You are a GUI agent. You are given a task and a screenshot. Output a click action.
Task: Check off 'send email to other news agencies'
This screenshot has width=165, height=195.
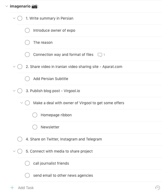(27, 175)
